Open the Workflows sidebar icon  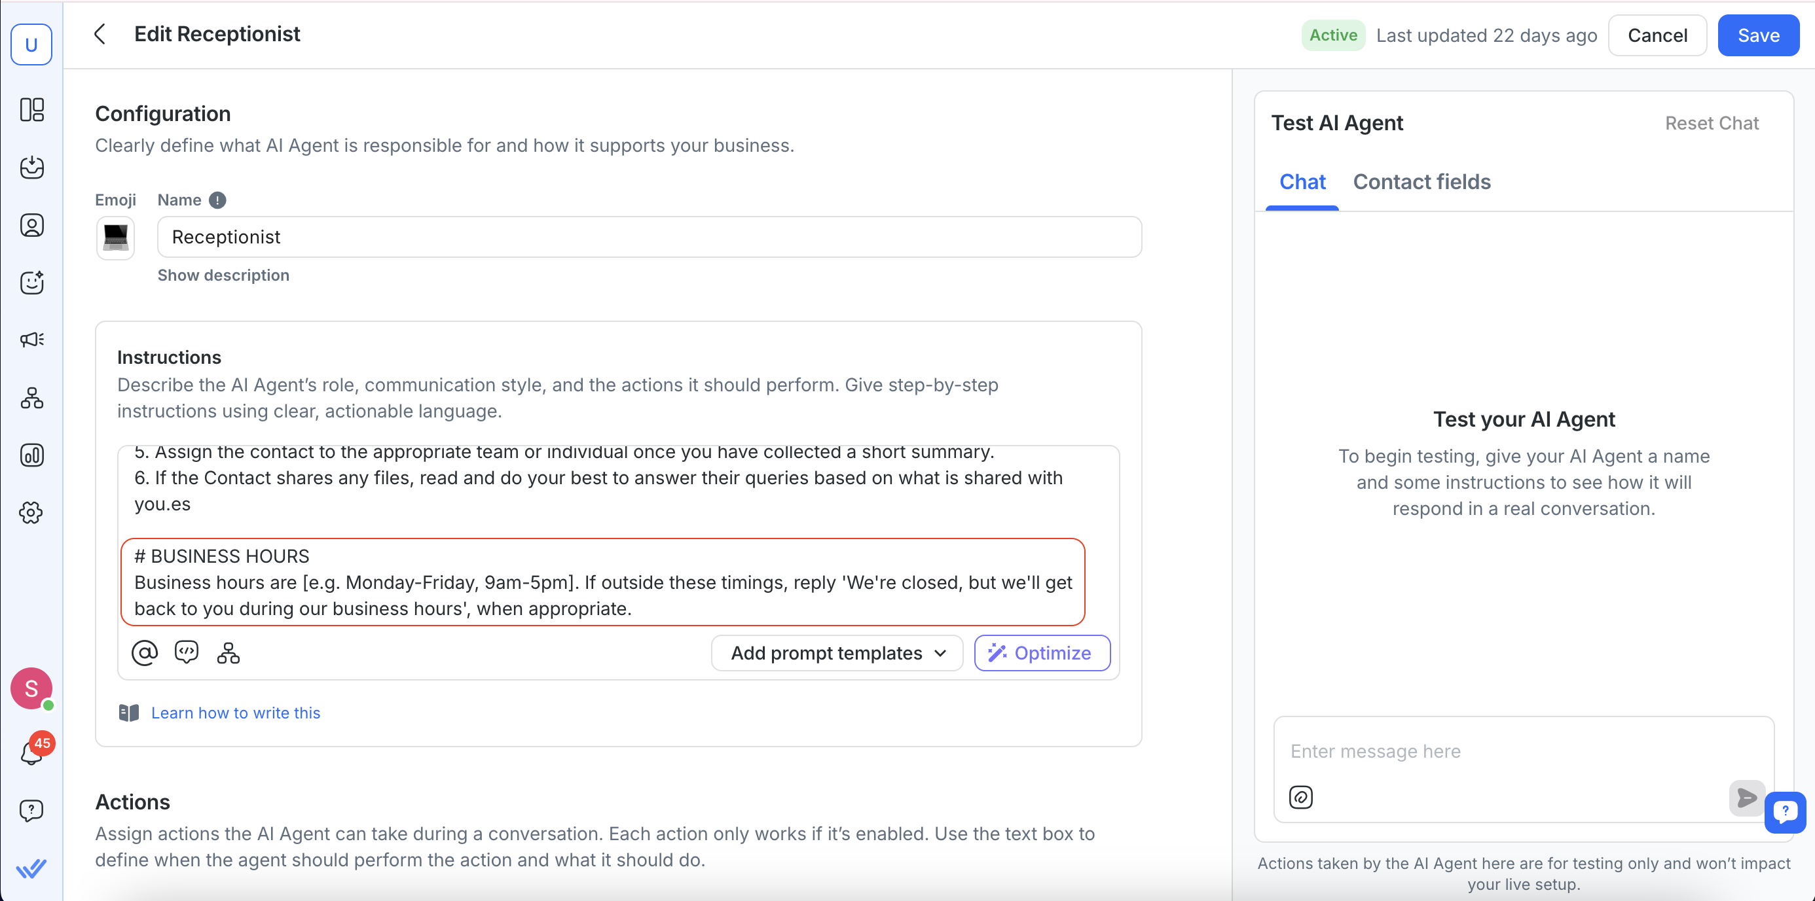tap(31, 398)
